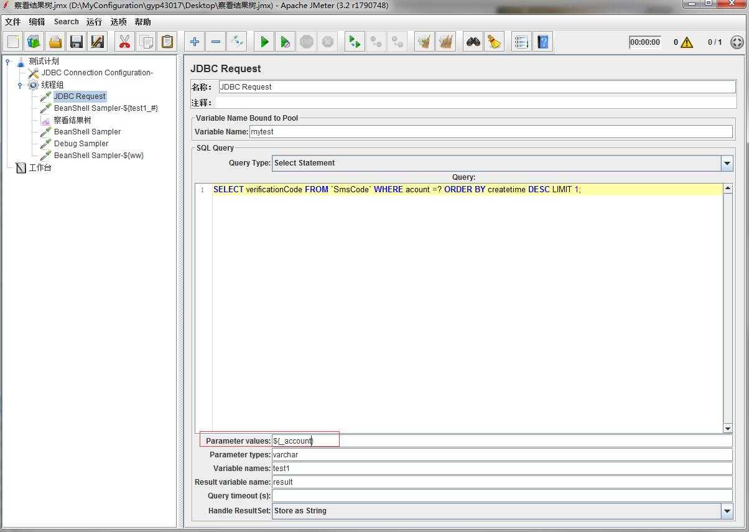Viewport: 749px width, 532px height.
Task: Click the Cut scissors icon
Action: coord(124,42)
